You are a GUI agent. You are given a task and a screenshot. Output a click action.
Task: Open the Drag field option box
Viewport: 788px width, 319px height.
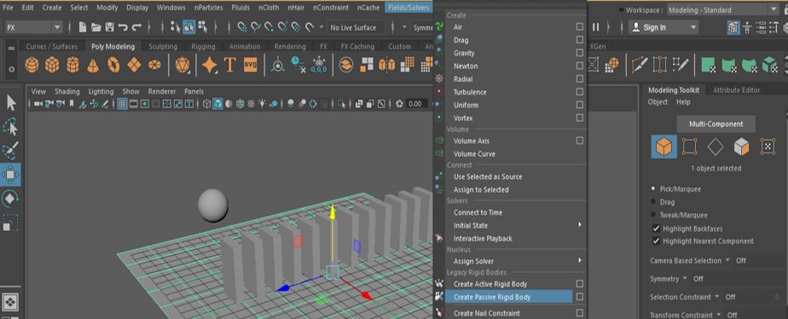pyautogui.click(x=579, y=40)
